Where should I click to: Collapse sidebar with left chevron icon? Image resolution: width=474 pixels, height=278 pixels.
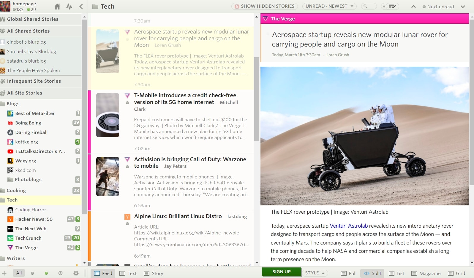81,7
